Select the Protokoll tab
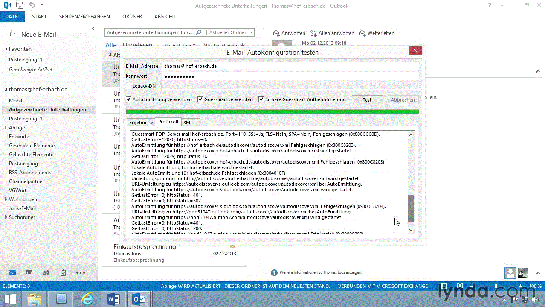 [x=168, y=122]
